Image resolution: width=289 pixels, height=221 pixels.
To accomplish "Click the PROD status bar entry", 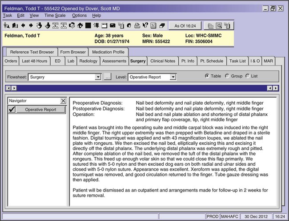I will [x=213, y=217].
